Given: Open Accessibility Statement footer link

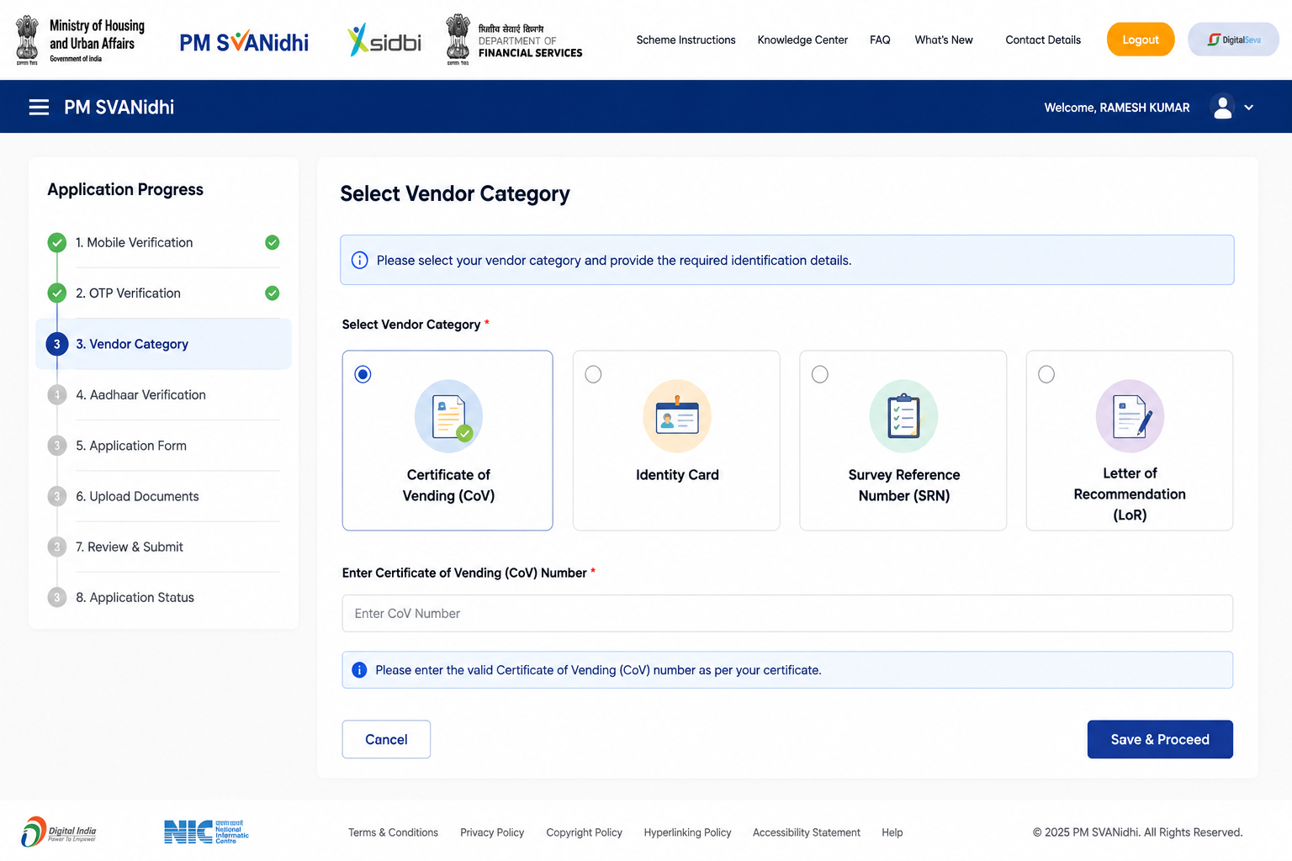Looking at the screenshot, I should coord(806,832).
